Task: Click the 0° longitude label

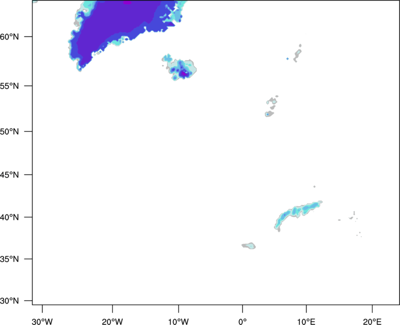Action: (242, 321)
